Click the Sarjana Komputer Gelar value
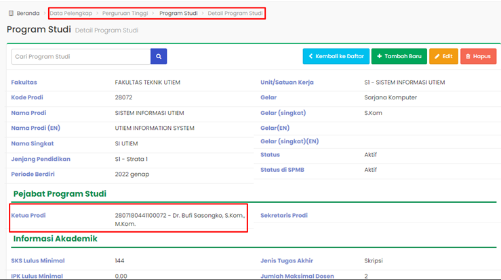The image size is (501, 280). point(390,97)
